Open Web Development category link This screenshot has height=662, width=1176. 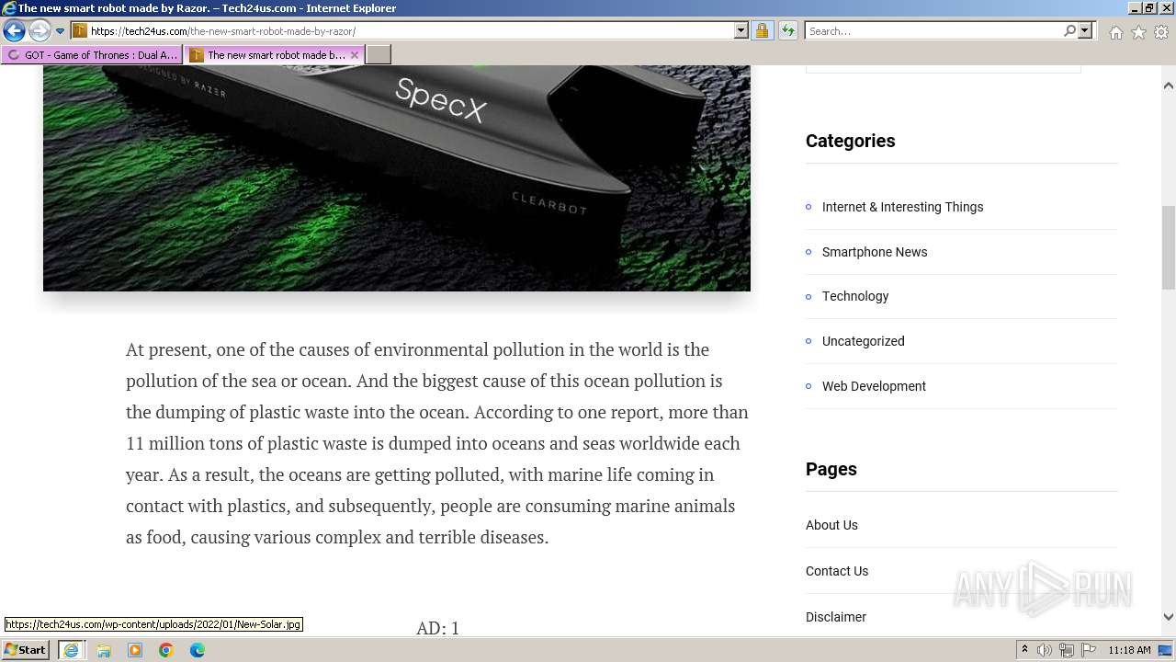pos(874,386)
